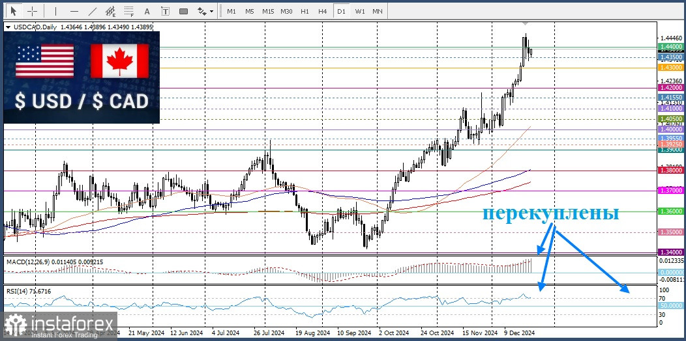Switch to the M1 timeframe
This screenshot has width=686, height=341.
click(x=231, y=11)
